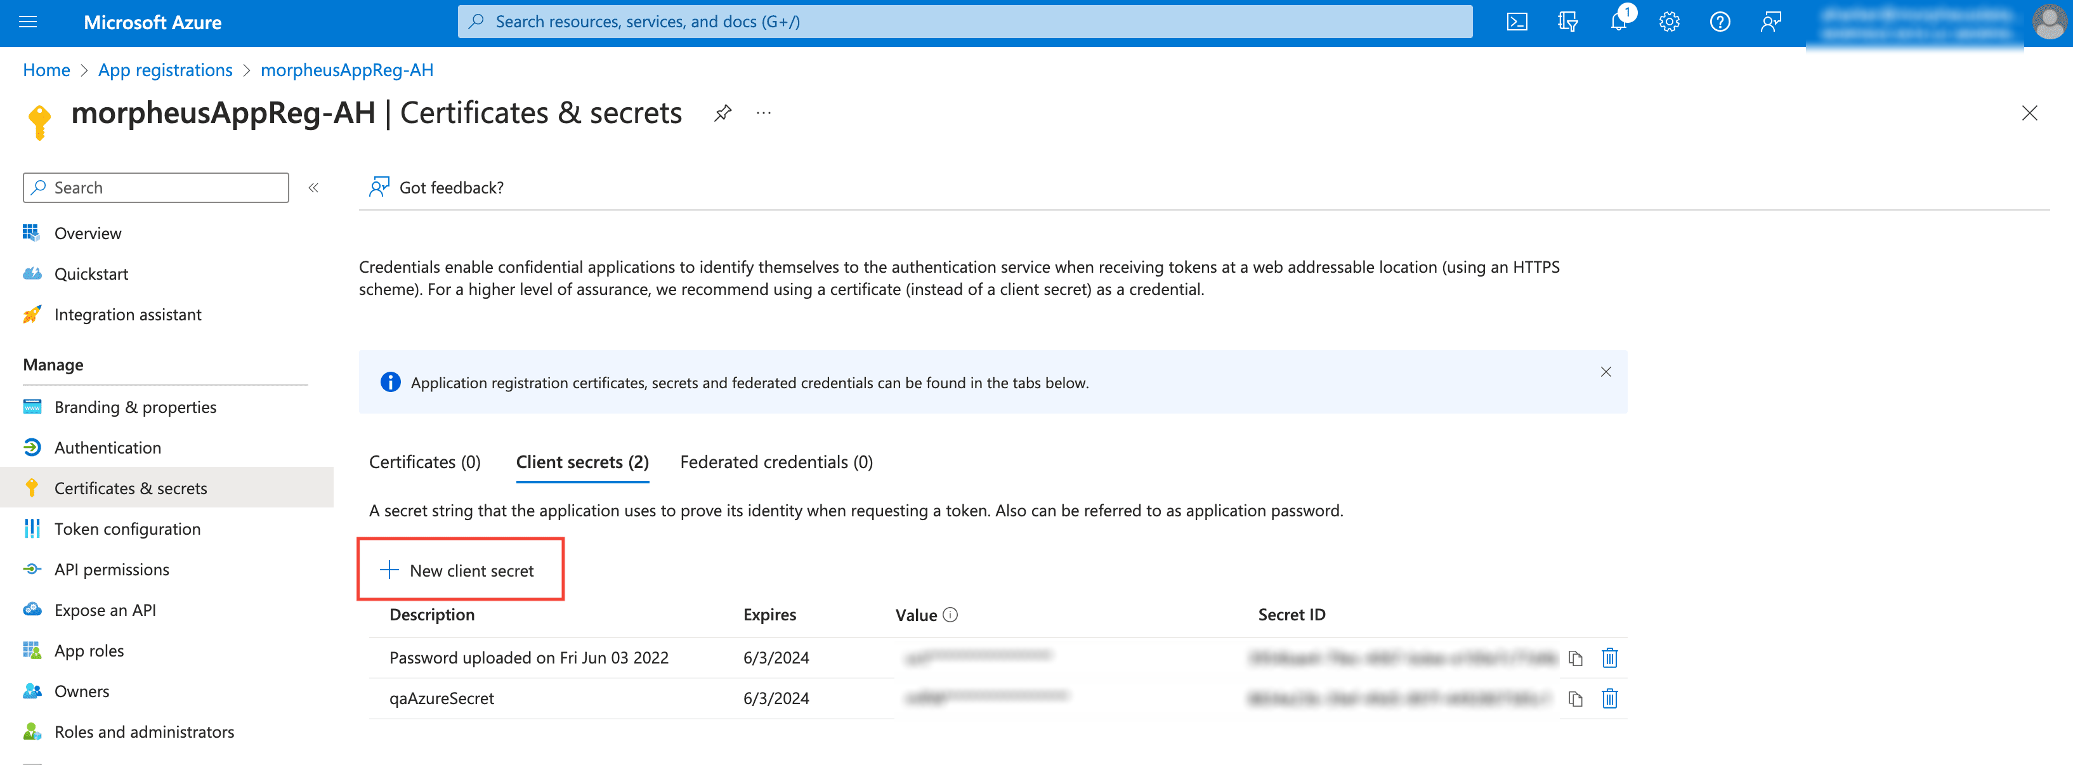Open API permissions in sidebar
Viewport: 2073px width, 765px height.
tap(111, 570)
